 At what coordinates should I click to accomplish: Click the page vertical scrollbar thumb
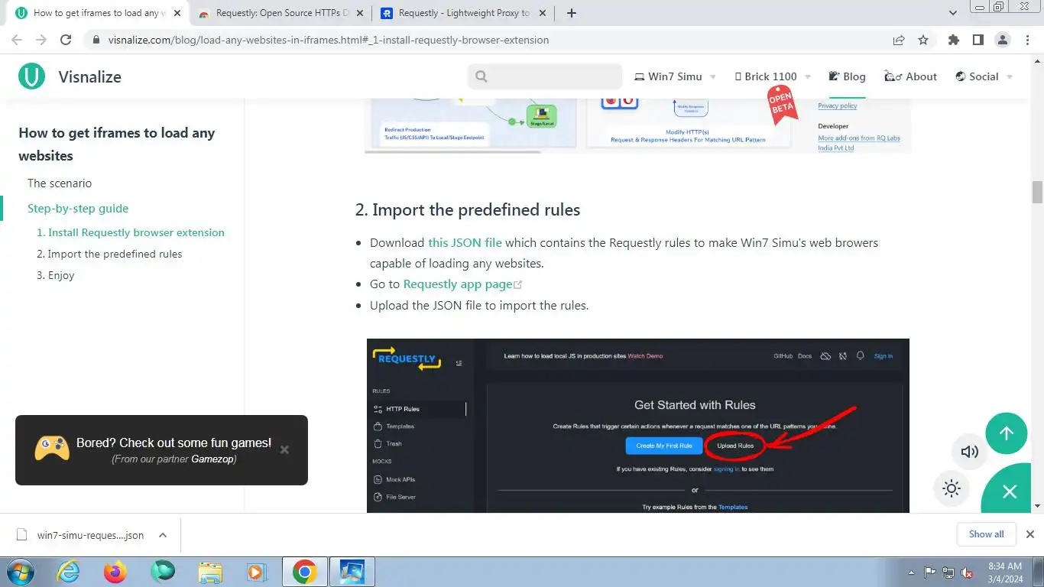tap(1037, 193)
